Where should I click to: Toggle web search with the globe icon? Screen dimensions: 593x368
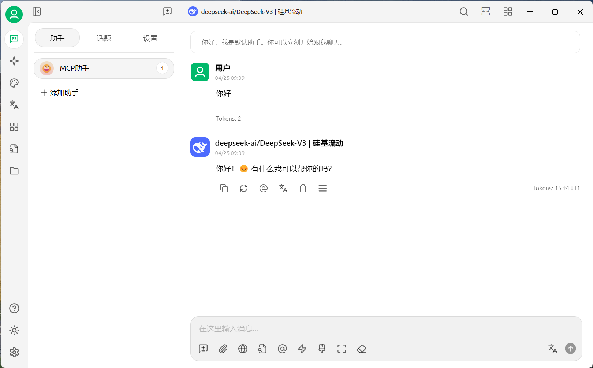click(243, 349)
